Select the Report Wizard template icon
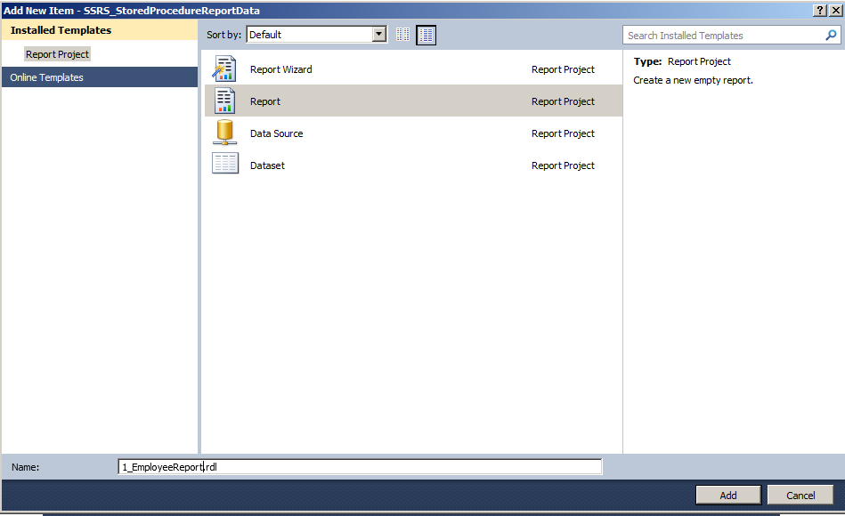This screenshot has width=845, height=516. [x=225, y=68]
